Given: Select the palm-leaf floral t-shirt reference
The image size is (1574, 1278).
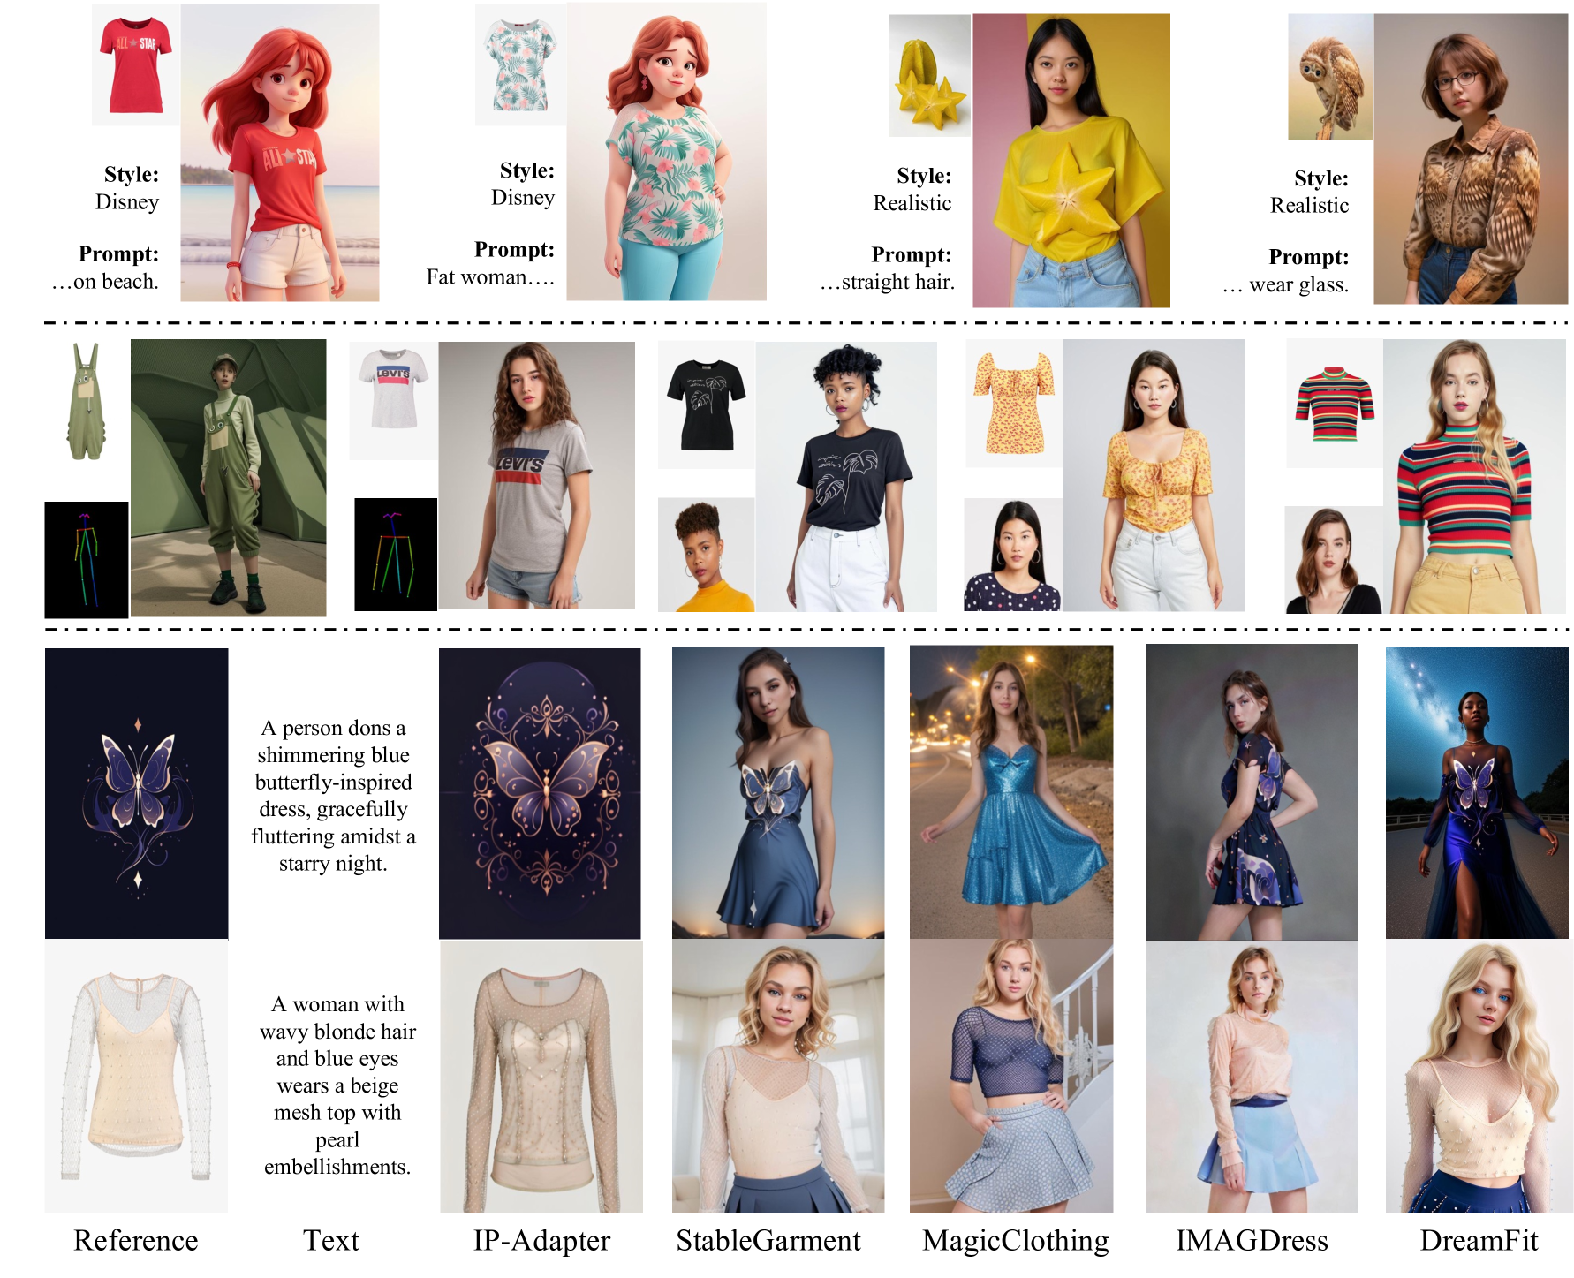Looking at the screenshot, I should 521,64.
